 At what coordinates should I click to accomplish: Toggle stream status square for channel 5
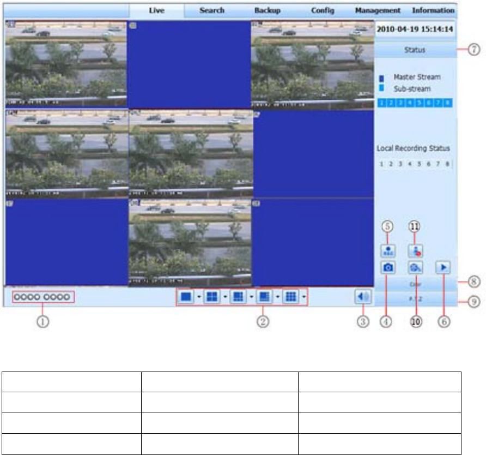pos(420,103)
